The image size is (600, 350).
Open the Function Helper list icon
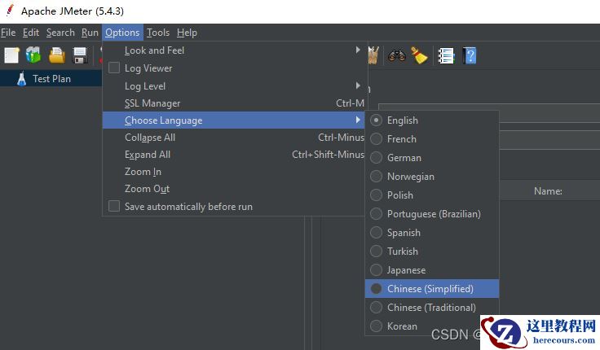pos(446,56)
